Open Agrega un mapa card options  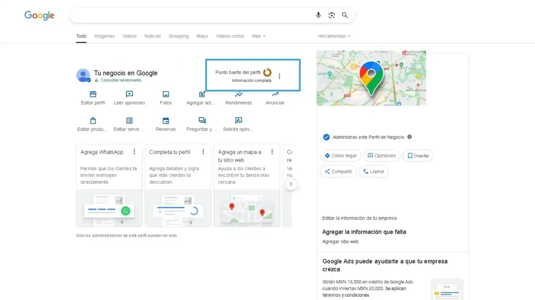pos(272,152)
